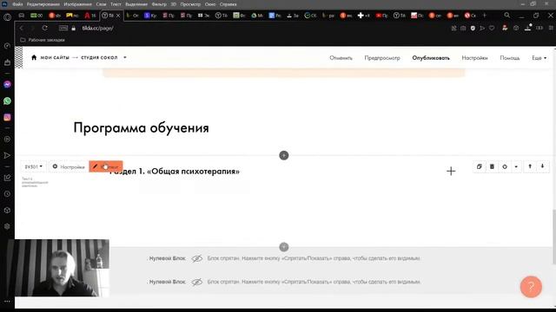Open the Студия Сокол site link
The image size is (556, 312).
pos(99,57)
